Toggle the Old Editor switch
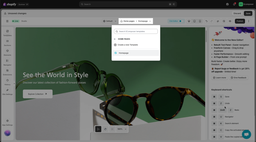 click(180, 21)
